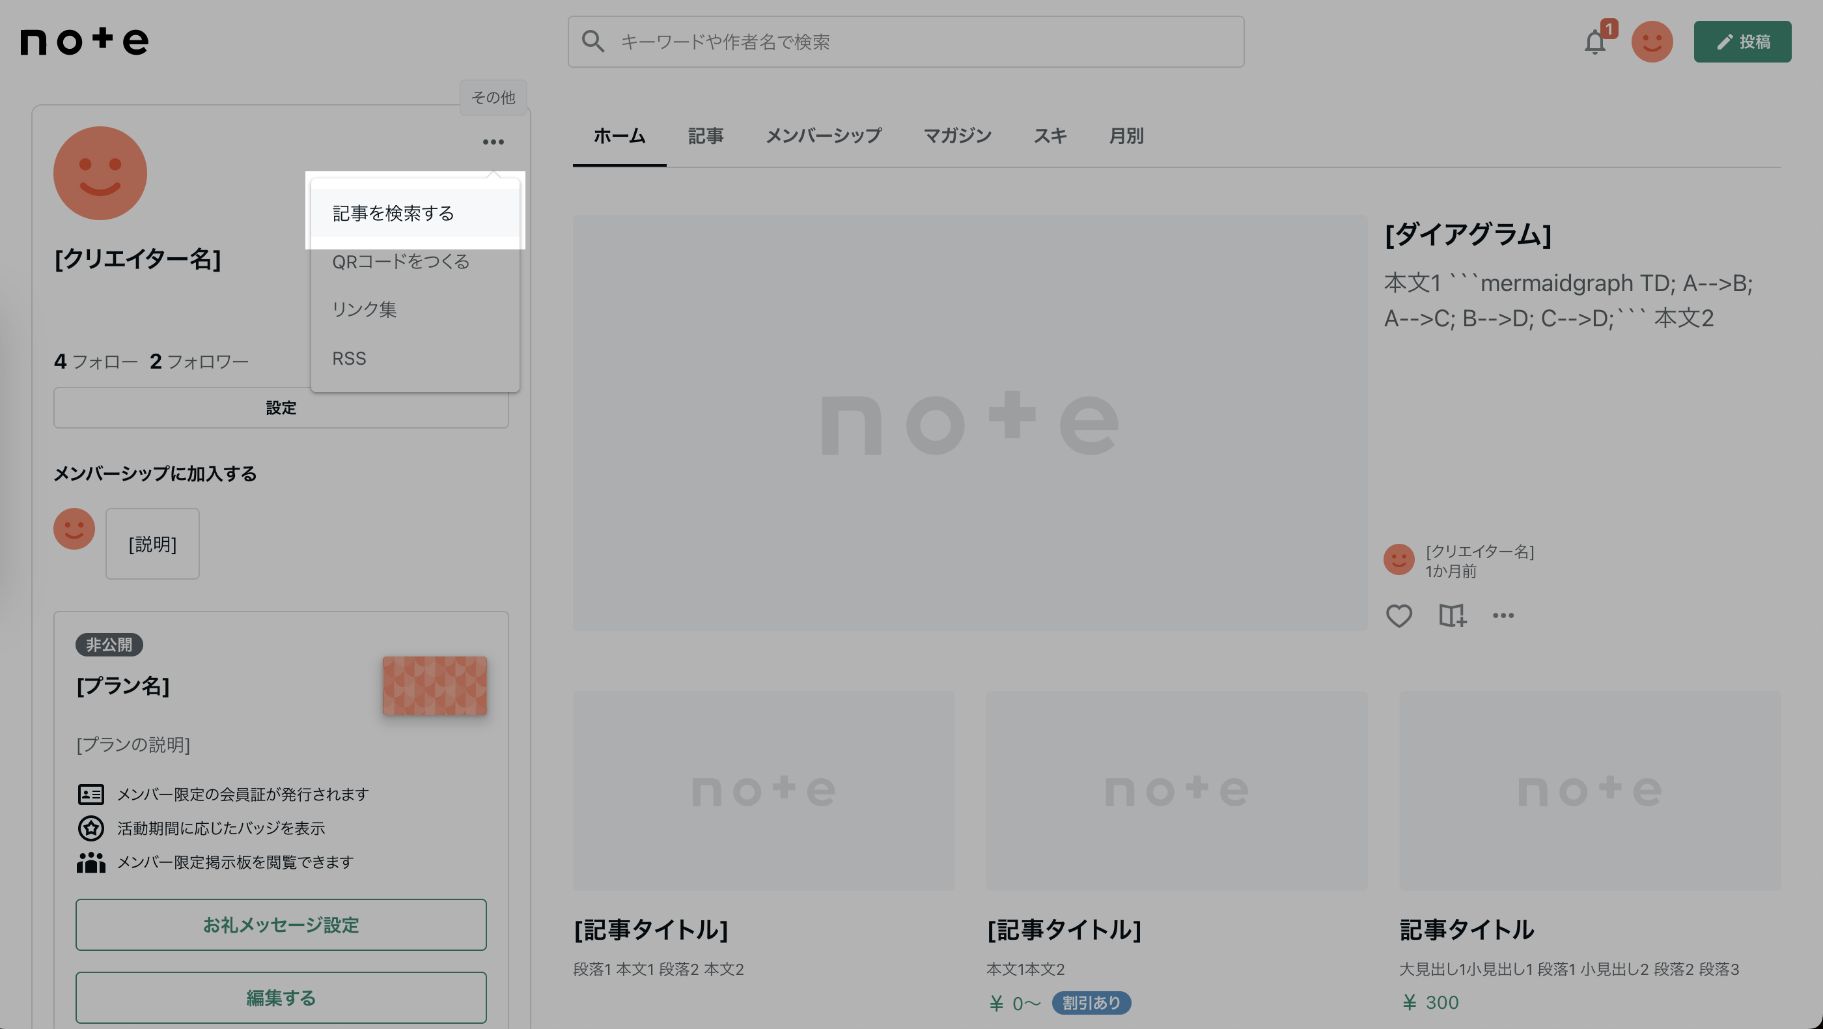The width and height of the screenshot is (1823, 1029).
Task: Click the badge star icon
Action: (x=90, y=828)
